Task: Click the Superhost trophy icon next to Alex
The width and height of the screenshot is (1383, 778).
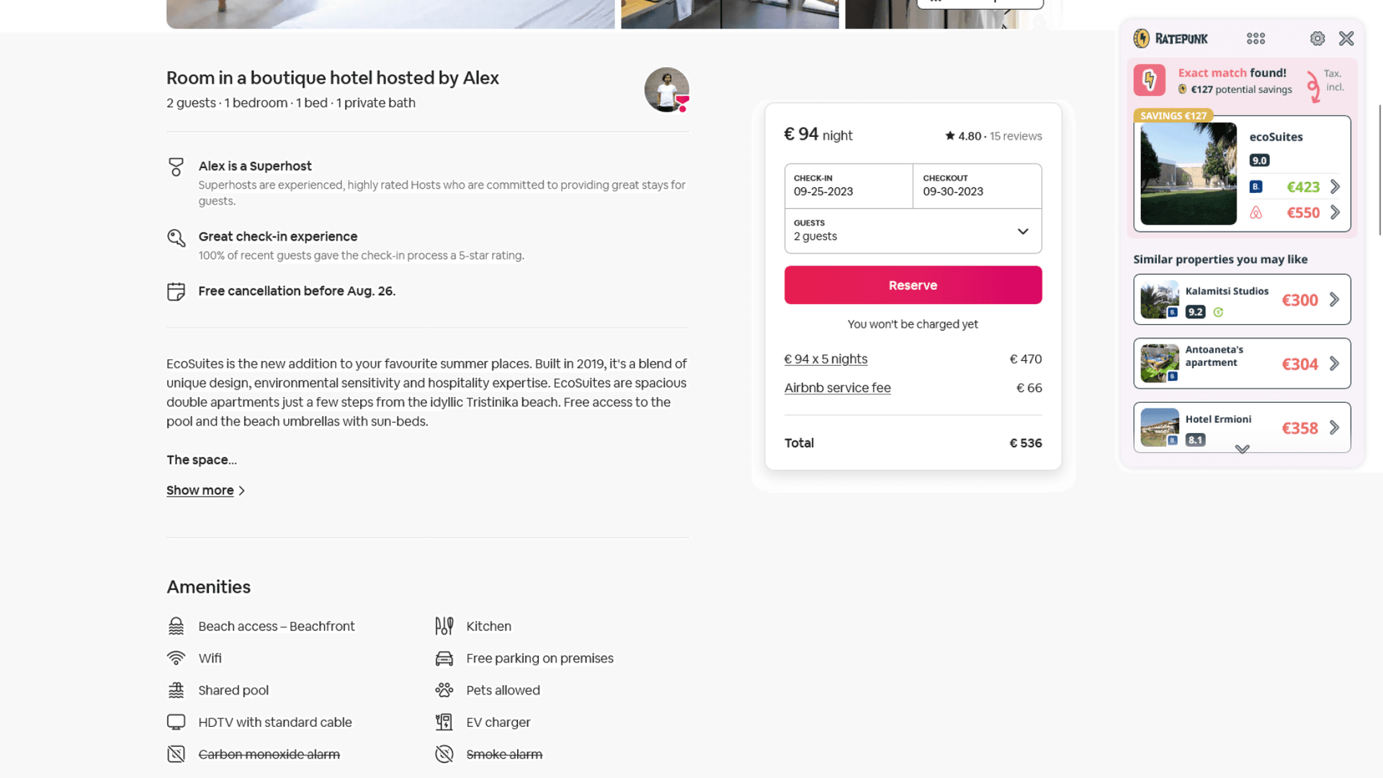Action: click(176, 166)
